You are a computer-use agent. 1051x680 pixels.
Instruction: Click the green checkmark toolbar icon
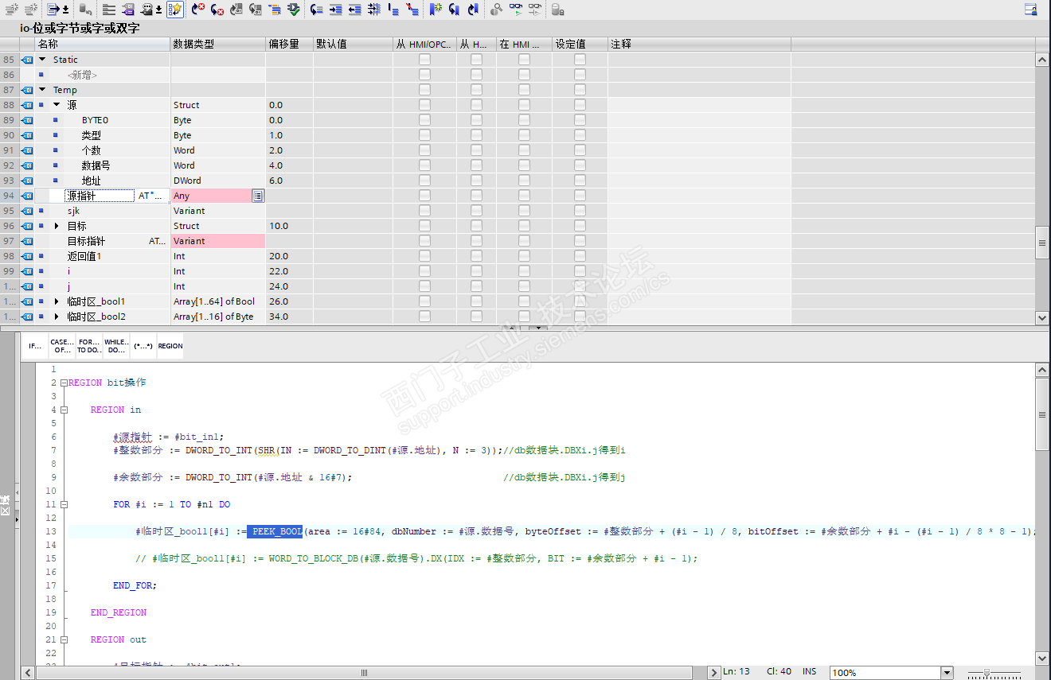(294, 10)
